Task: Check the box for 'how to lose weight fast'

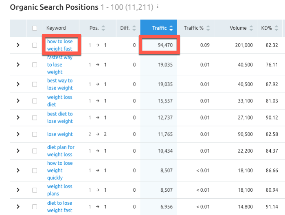Action: [35, 45]
